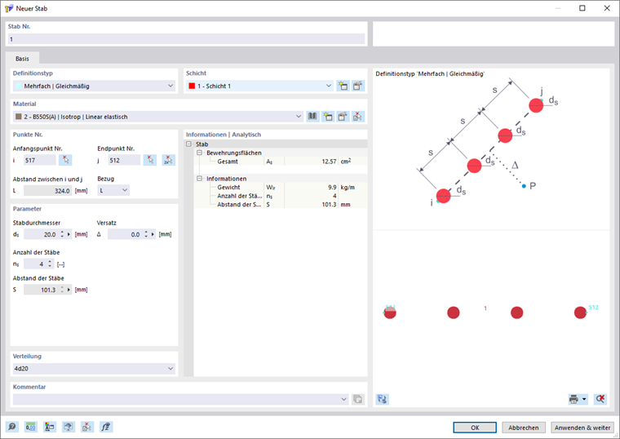Open the formula fx editor
Image resolution: width=620 pixels, height=439 pixels.
pos(106,427)
